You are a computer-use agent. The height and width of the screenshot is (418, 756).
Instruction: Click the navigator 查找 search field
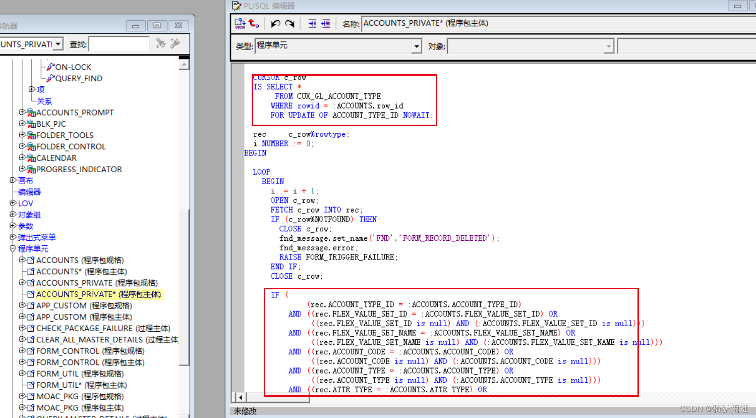point(119,44)
